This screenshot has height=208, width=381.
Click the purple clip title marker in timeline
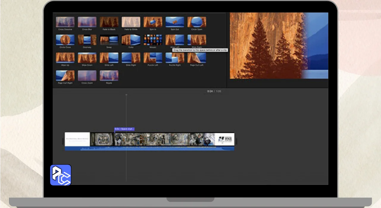click(x=124, y=129)
